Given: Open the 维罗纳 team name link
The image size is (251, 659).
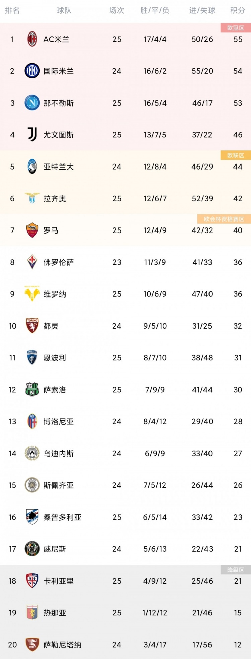Looking at the screenshot, I should (55, 294).
